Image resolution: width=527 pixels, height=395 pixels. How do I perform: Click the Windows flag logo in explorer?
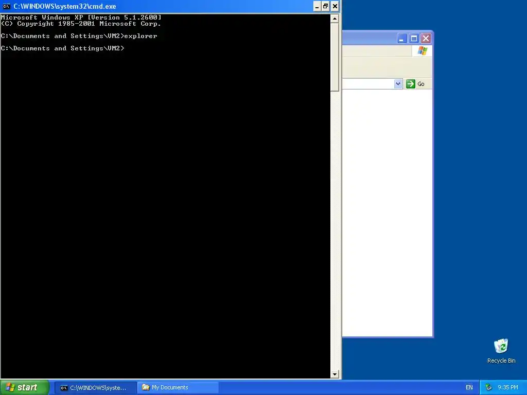click(x=422, y=51)
